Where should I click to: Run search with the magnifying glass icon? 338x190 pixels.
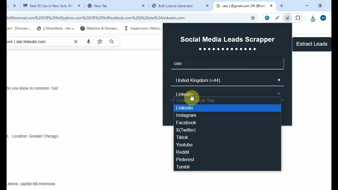click(112, 42)
